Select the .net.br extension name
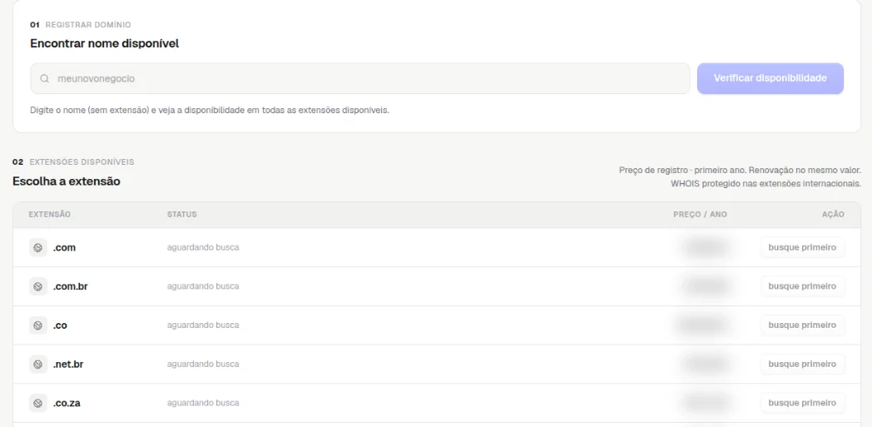This screenshot has width=872, height=427. (x=68, y=365)
